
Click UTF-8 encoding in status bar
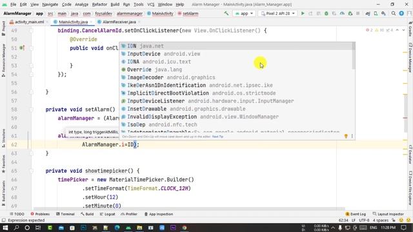(x=364, y=220)
